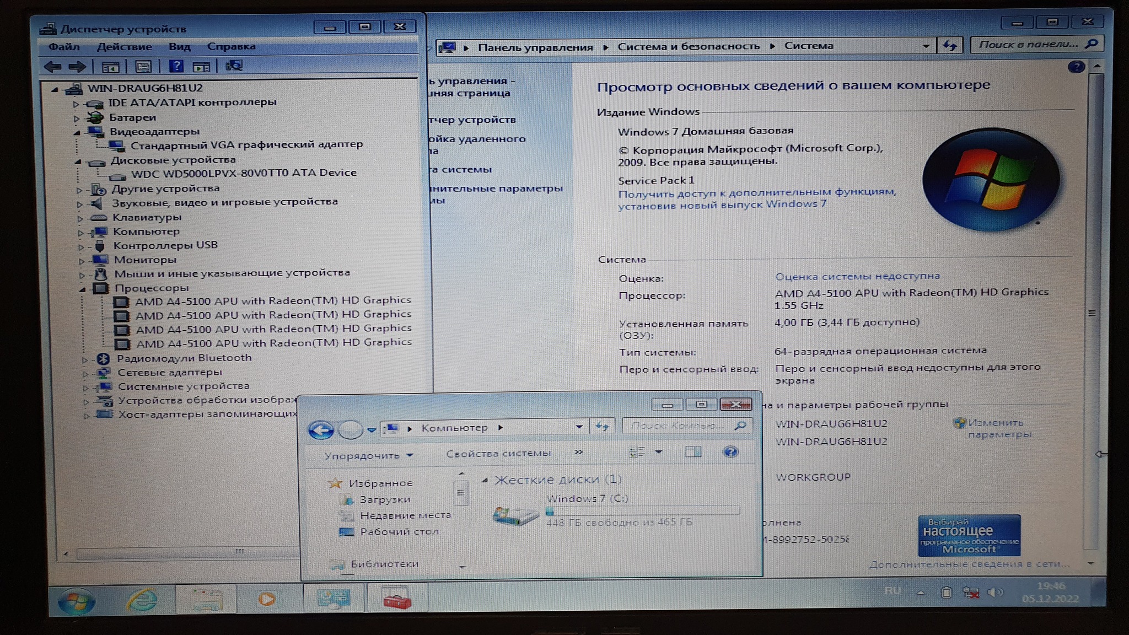Expand IDE ATA/ATAPI контроллеры node
This screenshot has height=635, width=1129.
(x=76, y=104)
